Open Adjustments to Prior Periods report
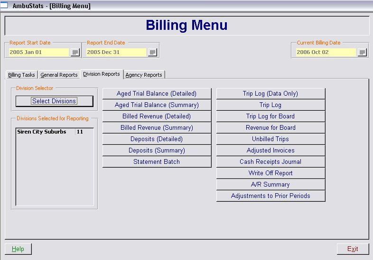Viewport: 373px width, 260px height. coord(270,196)
